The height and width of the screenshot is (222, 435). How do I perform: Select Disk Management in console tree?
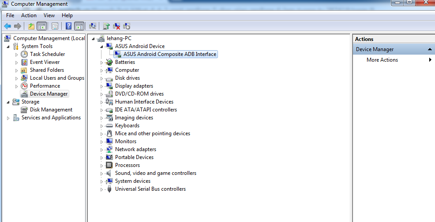[51, 110]
